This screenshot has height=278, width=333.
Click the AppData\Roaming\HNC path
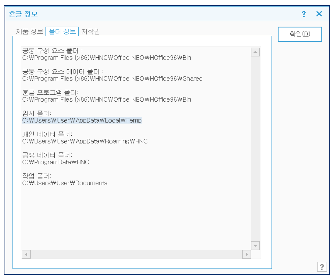tap(85, 141)
